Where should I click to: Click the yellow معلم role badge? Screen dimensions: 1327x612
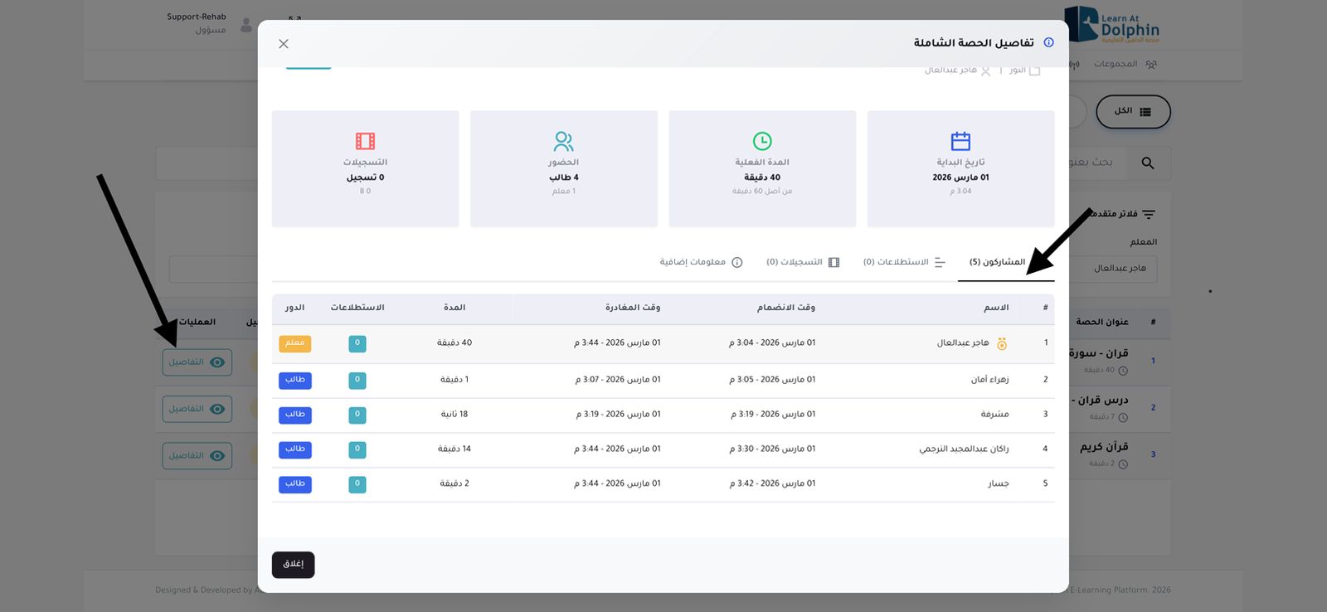point(294,343)
